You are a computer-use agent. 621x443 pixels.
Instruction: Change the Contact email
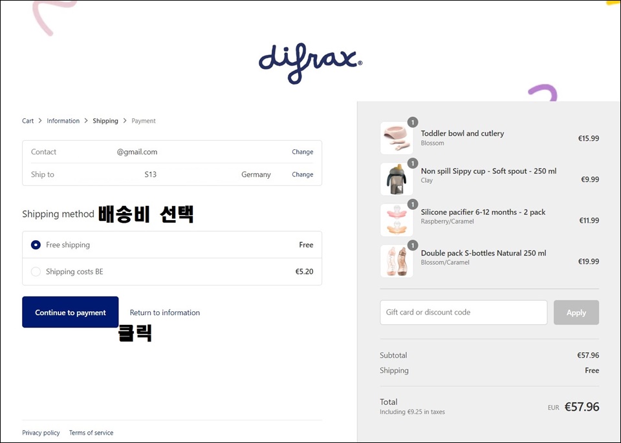pyautogui.click(x=303, y=152)
